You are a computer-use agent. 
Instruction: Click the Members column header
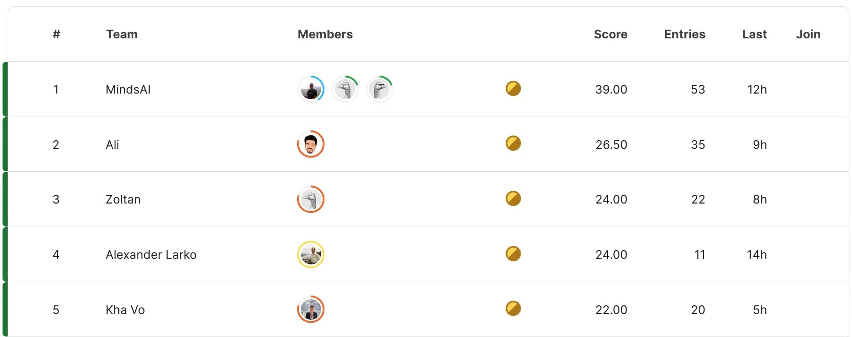325,34
